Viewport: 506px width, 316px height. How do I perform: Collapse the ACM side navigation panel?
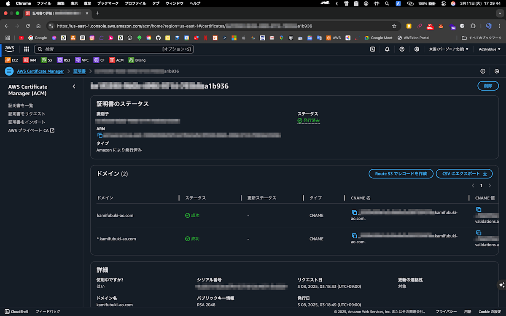click(x=74, y=86)
